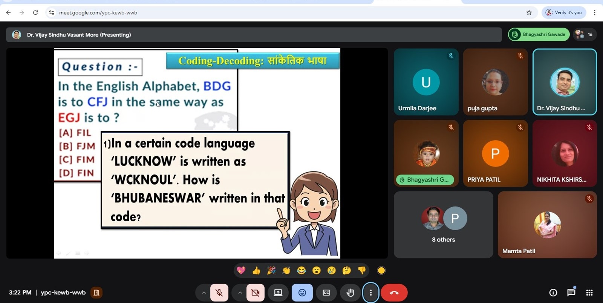Unmute the microphone

tap(219, 293)
